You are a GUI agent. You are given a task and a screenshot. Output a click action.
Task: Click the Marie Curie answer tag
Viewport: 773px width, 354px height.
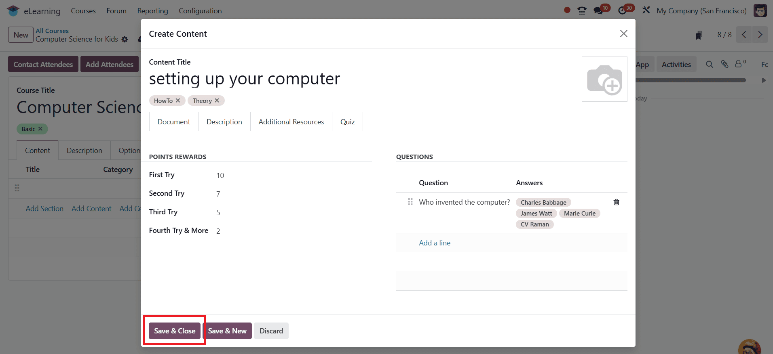(580, 213)
